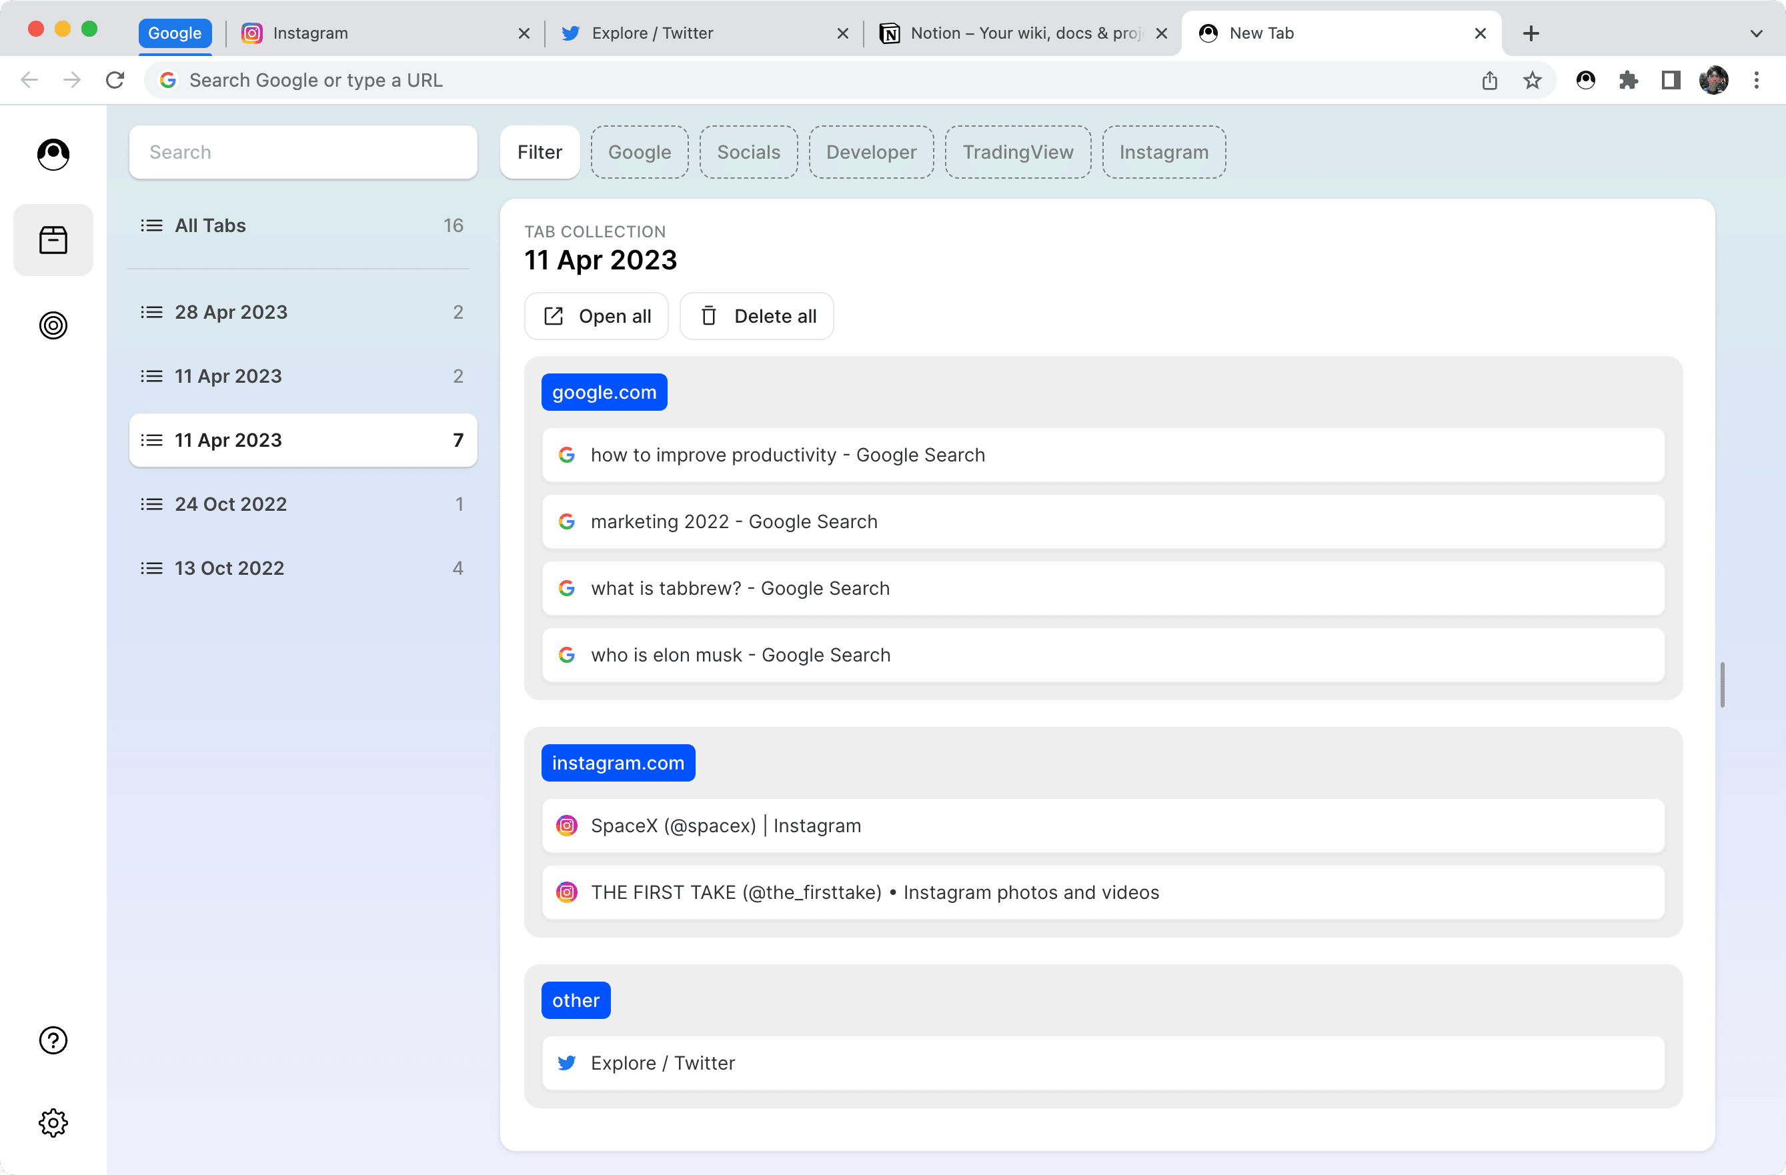Toggle the Google filter chip
Screen dimensions: 1786x1175
[x=640, y=152]
